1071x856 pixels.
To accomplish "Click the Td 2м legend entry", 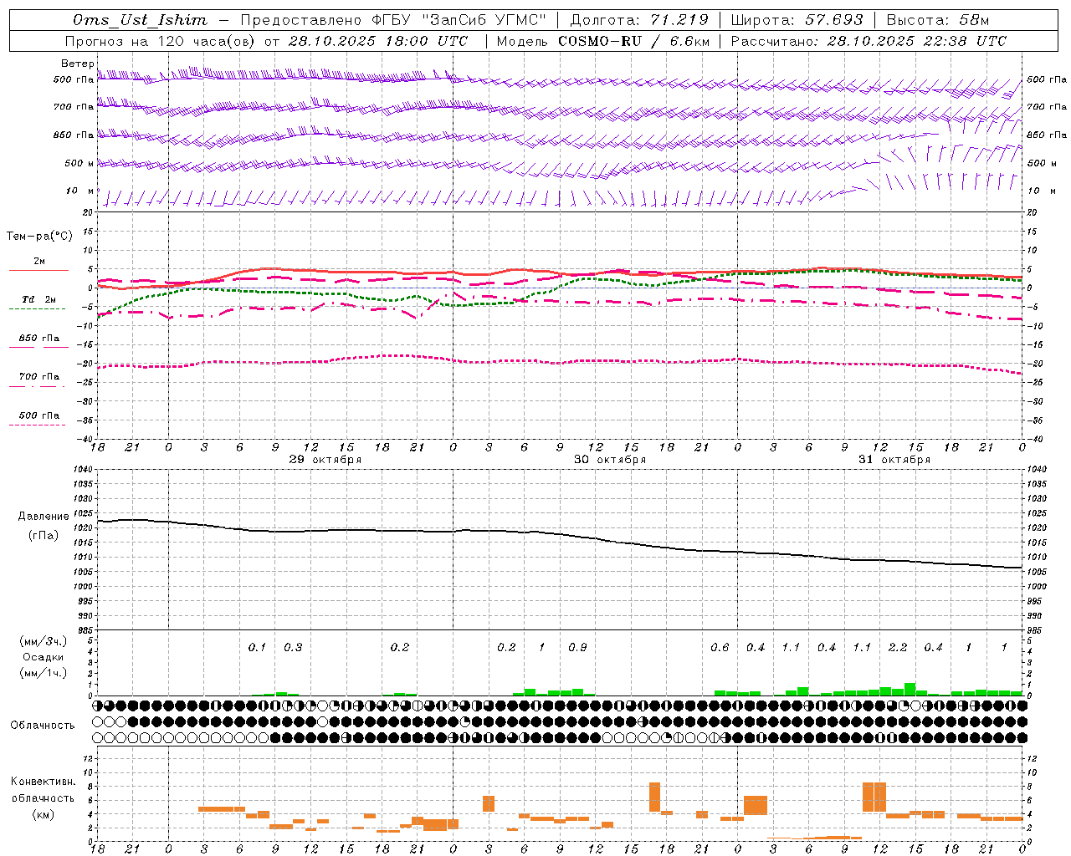I will 38,298.
